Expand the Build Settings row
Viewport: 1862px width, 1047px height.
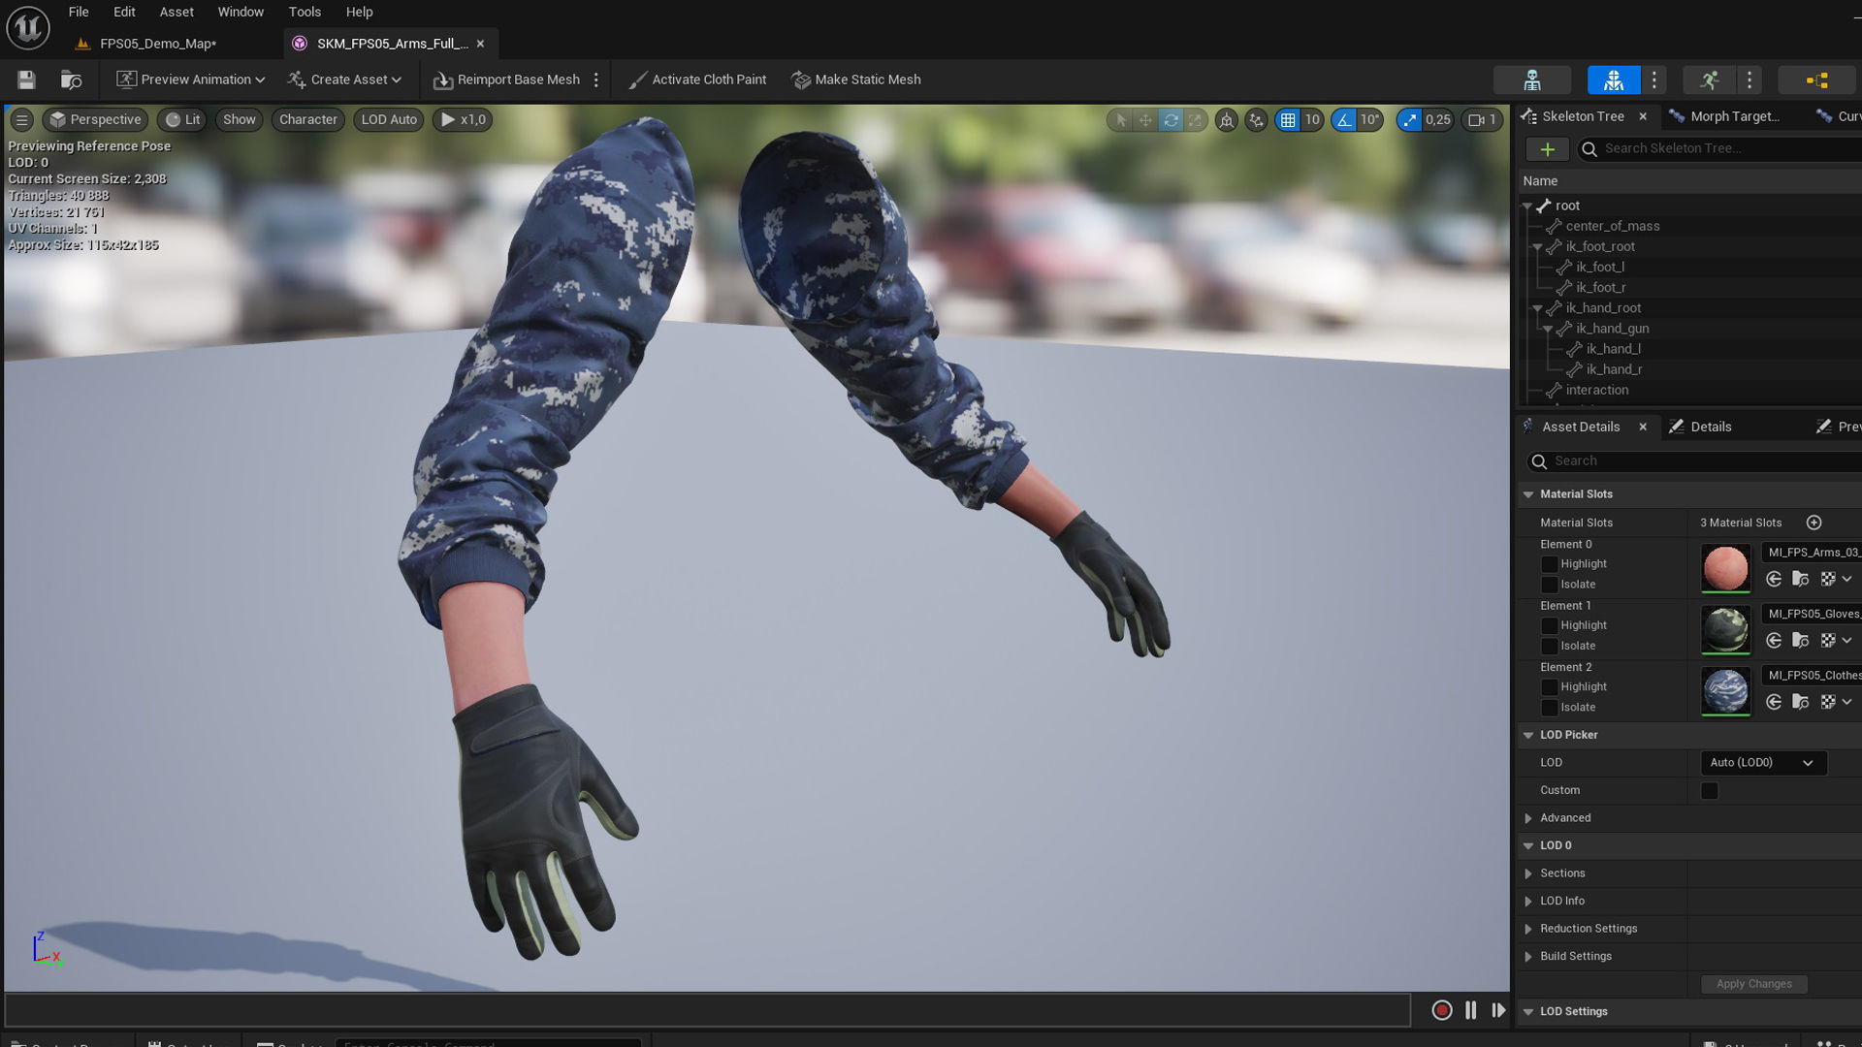pos(1528,957)
